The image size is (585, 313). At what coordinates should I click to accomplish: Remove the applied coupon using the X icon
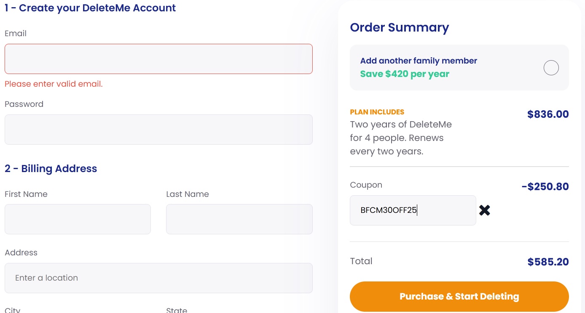[484, 210]
